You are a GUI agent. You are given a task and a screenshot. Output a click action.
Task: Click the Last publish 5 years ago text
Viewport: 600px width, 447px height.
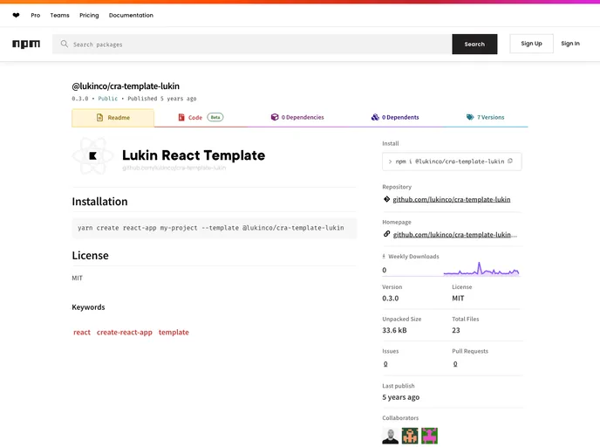click(x=400, y=397)
